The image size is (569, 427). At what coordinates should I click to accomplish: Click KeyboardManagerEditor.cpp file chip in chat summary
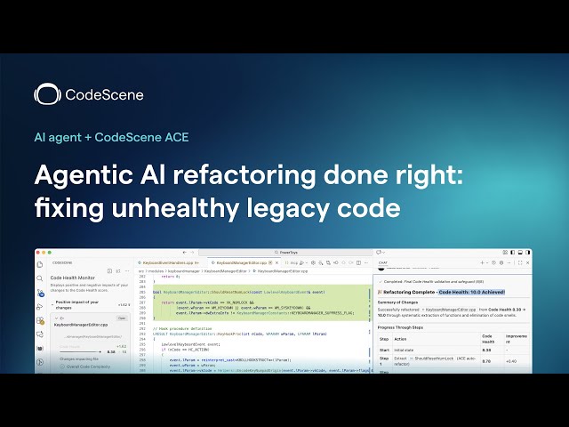click(449, 310)
